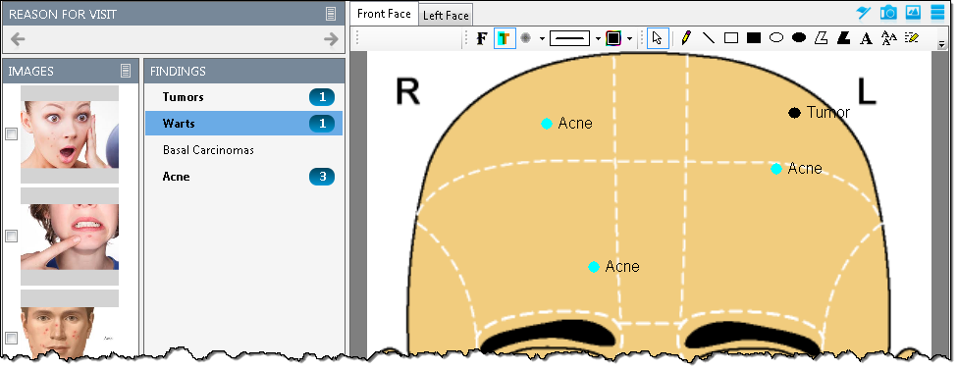Open the line style dropdown arrow

(x=598, y=38)
